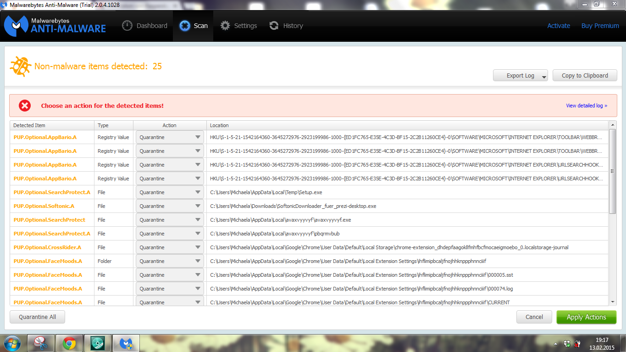Click the results list scrollbar thumb
Screen dimensions: 626x352
(x=613, y=171)
